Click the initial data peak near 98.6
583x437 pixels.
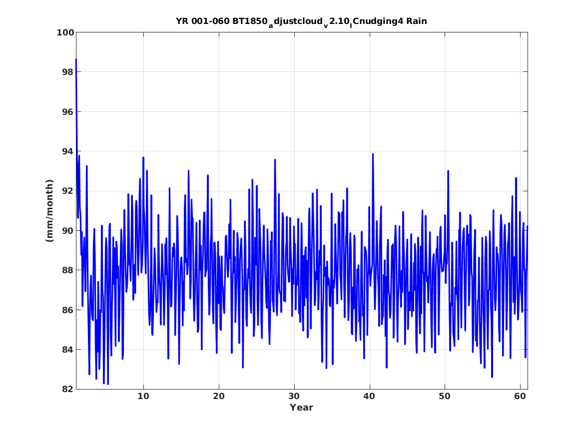tap(76, 59)
